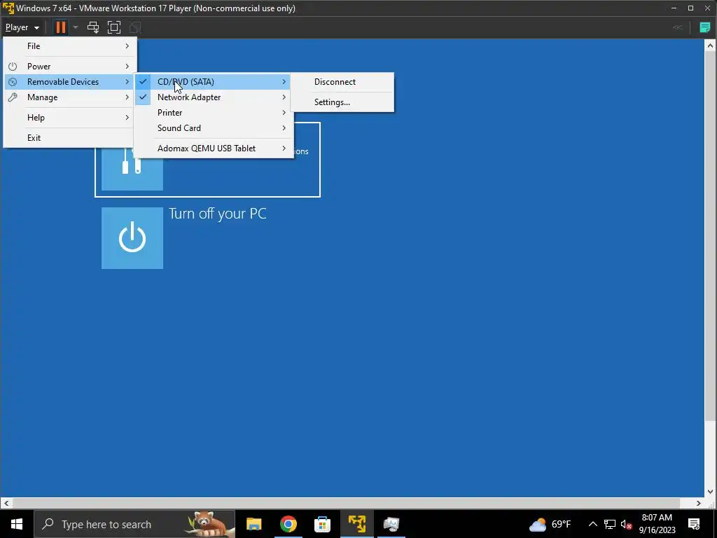Viewport: 717px width, 538px height.
Task: Select Adomax QEMU USB Tablet entry
Action: [214, 149]
